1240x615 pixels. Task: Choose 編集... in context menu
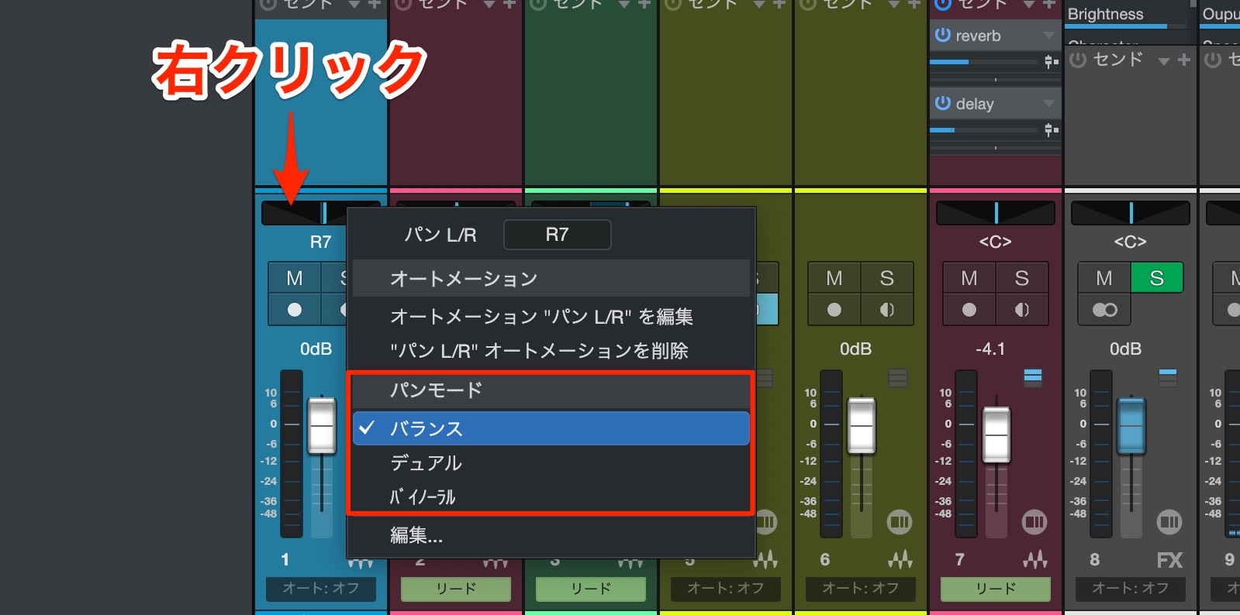(x=551, y=535)
